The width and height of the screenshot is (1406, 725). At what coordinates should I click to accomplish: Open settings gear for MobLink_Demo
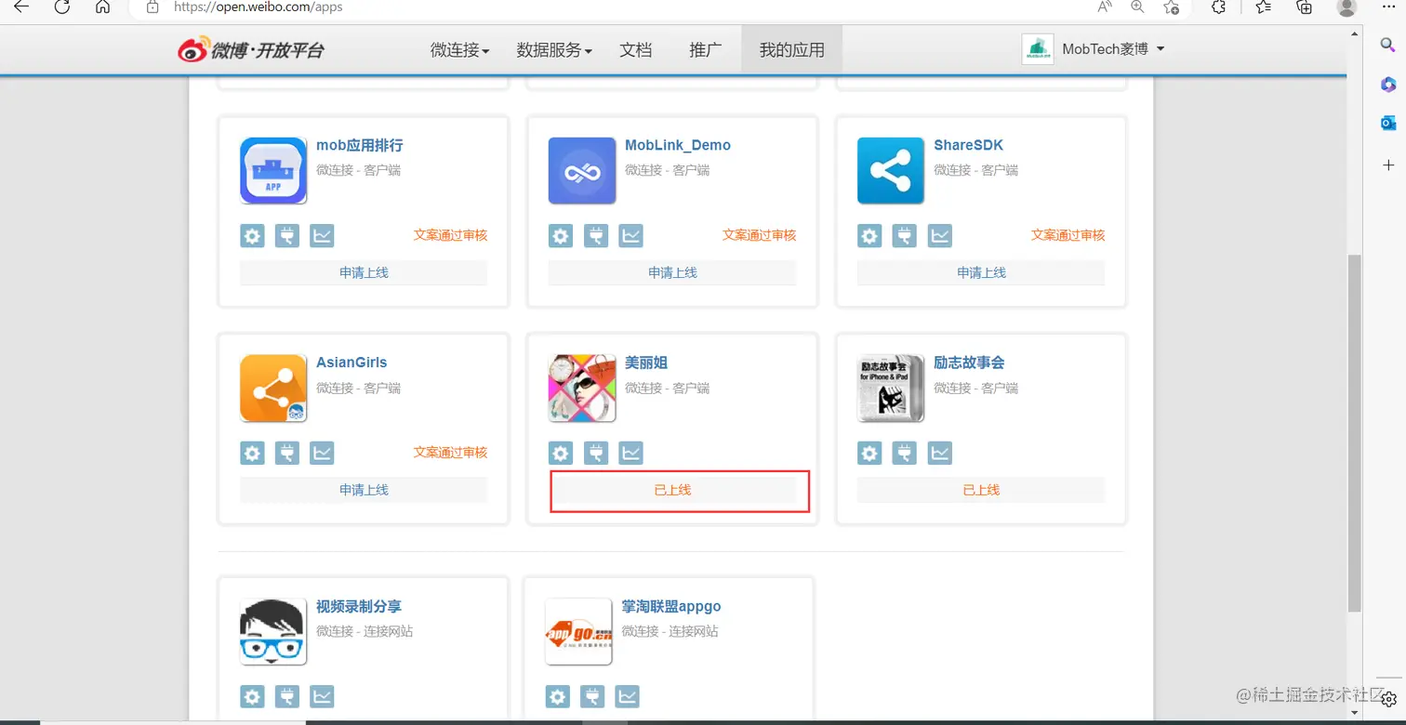click(561, 236)
